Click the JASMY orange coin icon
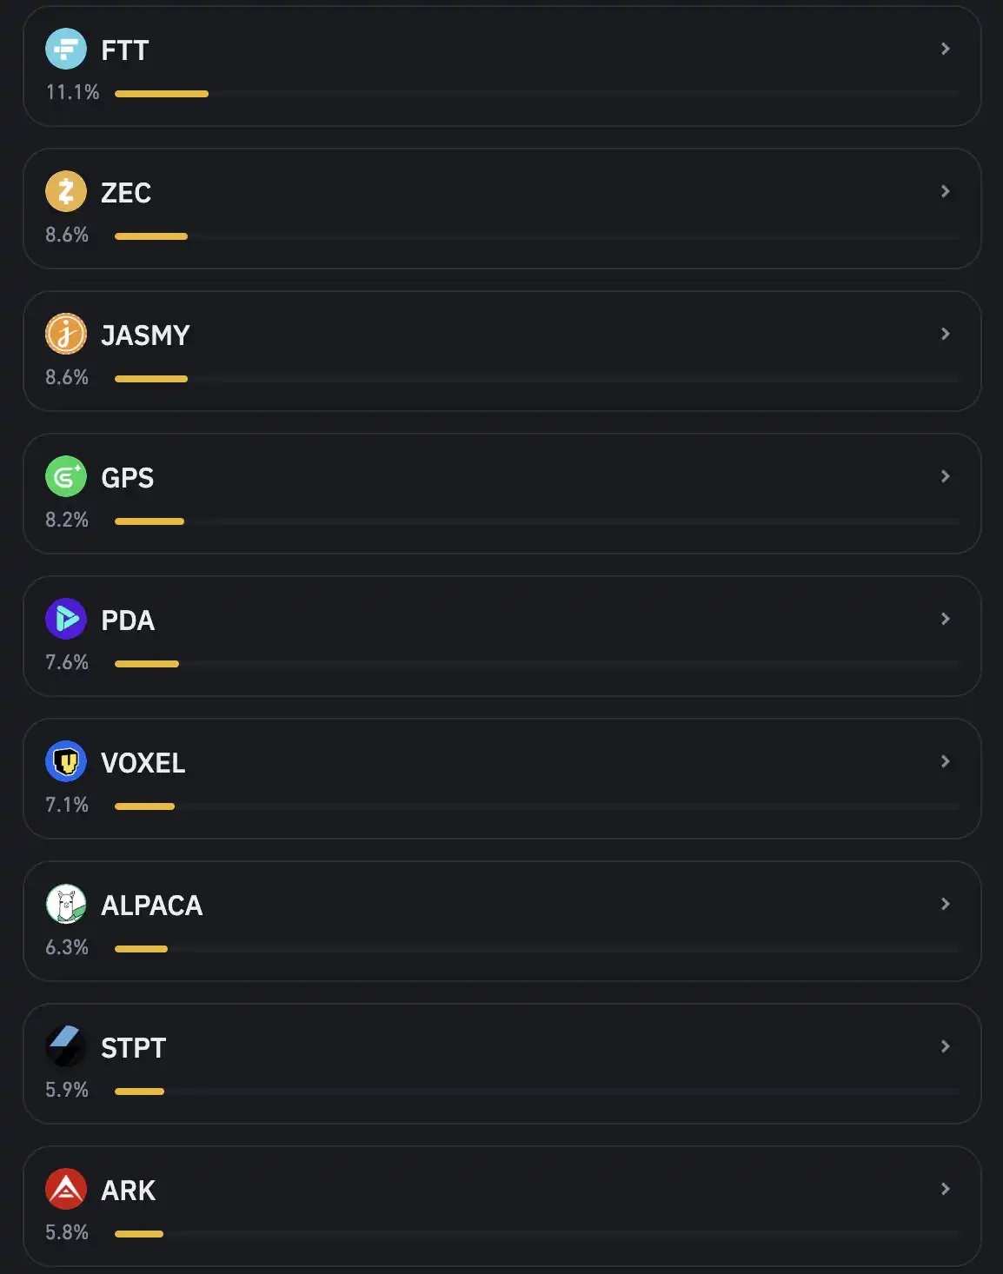 (x=66, y=335)
